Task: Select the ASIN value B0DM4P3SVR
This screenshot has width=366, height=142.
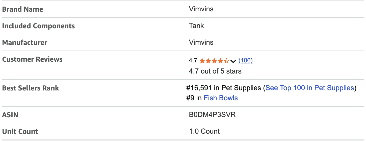Action: tap(212, 115)
